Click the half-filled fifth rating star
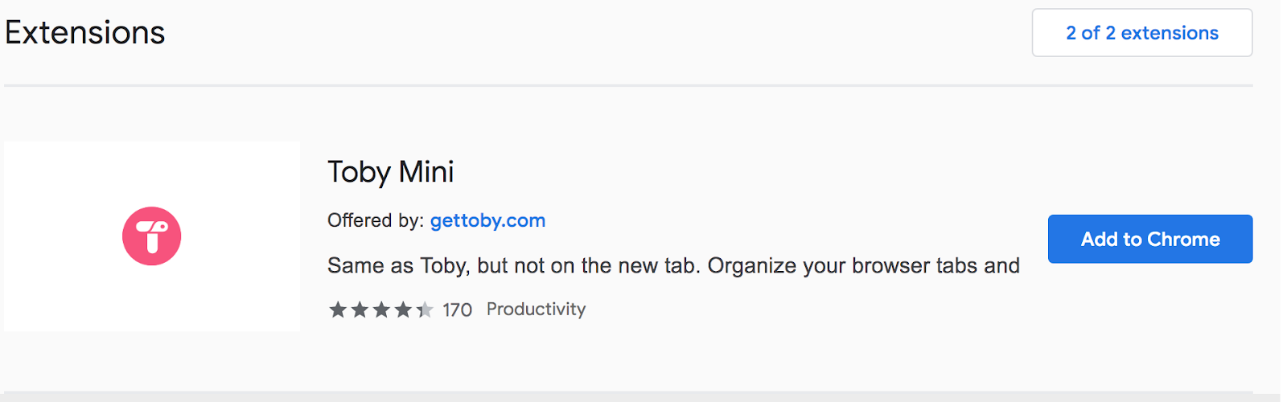 [425, 310]
